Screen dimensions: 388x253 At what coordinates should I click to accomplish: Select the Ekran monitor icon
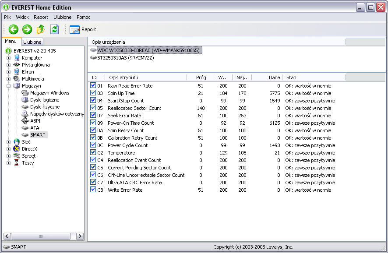point(17,72)
